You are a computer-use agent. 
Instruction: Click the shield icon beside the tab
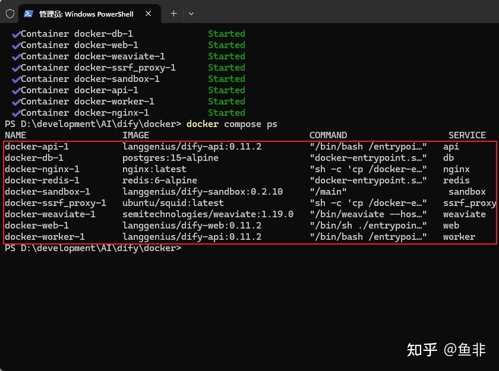[10, 14]
